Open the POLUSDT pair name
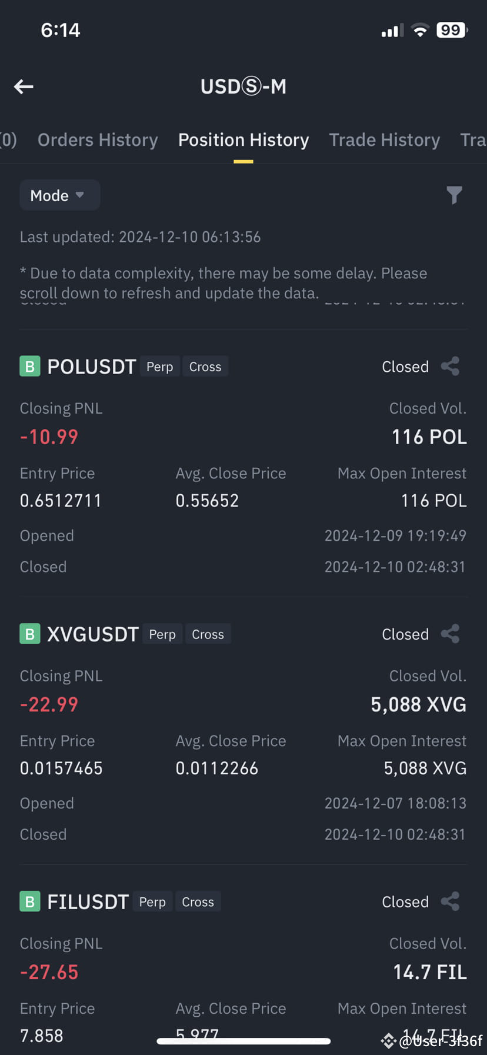487x1055 pixels. pyautogui.click(x=92, y=367)
